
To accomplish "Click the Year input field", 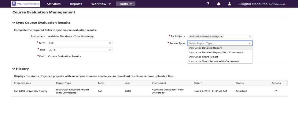I will [80, 50].
